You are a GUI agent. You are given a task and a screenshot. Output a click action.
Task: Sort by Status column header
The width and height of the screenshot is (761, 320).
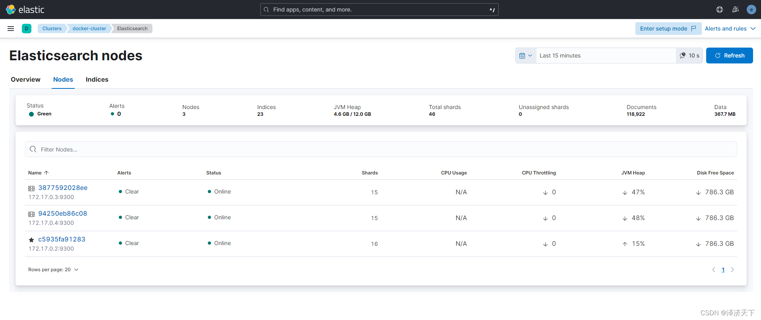[x=214, y=173]
